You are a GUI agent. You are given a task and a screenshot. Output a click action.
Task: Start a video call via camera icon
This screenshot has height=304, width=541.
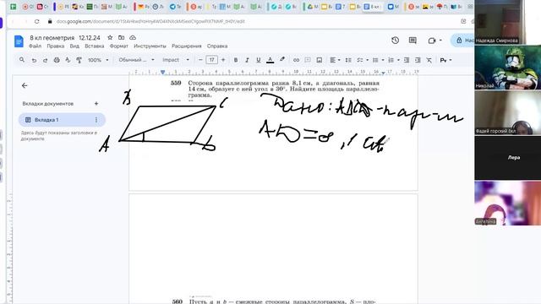pos(432,41)
